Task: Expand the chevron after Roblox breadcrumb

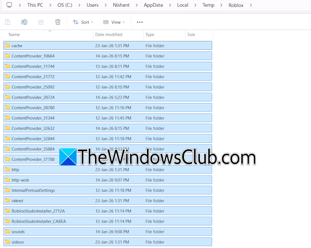Action: [251, 5]
